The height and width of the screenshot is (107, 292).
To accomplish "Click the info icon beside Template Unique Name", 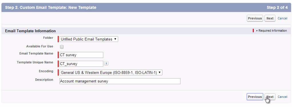I will coord(106,64).
